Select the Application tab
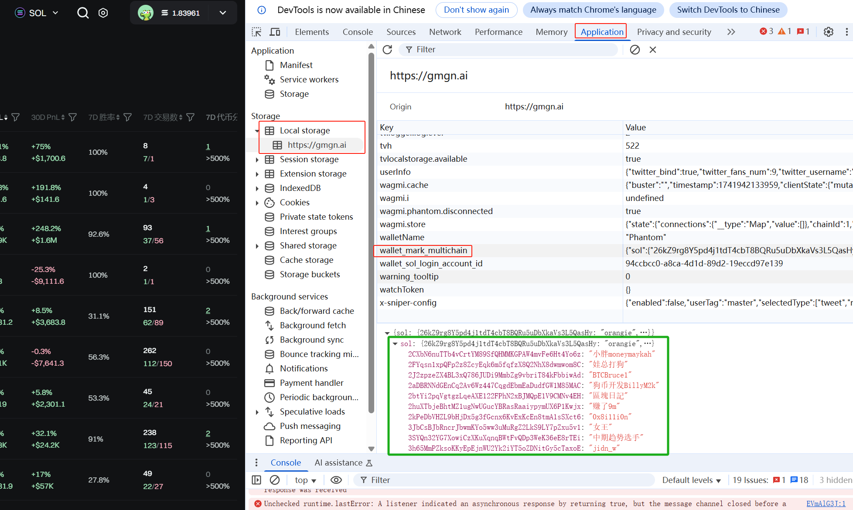Screen dimensions: 853x510 pos(602,32)
